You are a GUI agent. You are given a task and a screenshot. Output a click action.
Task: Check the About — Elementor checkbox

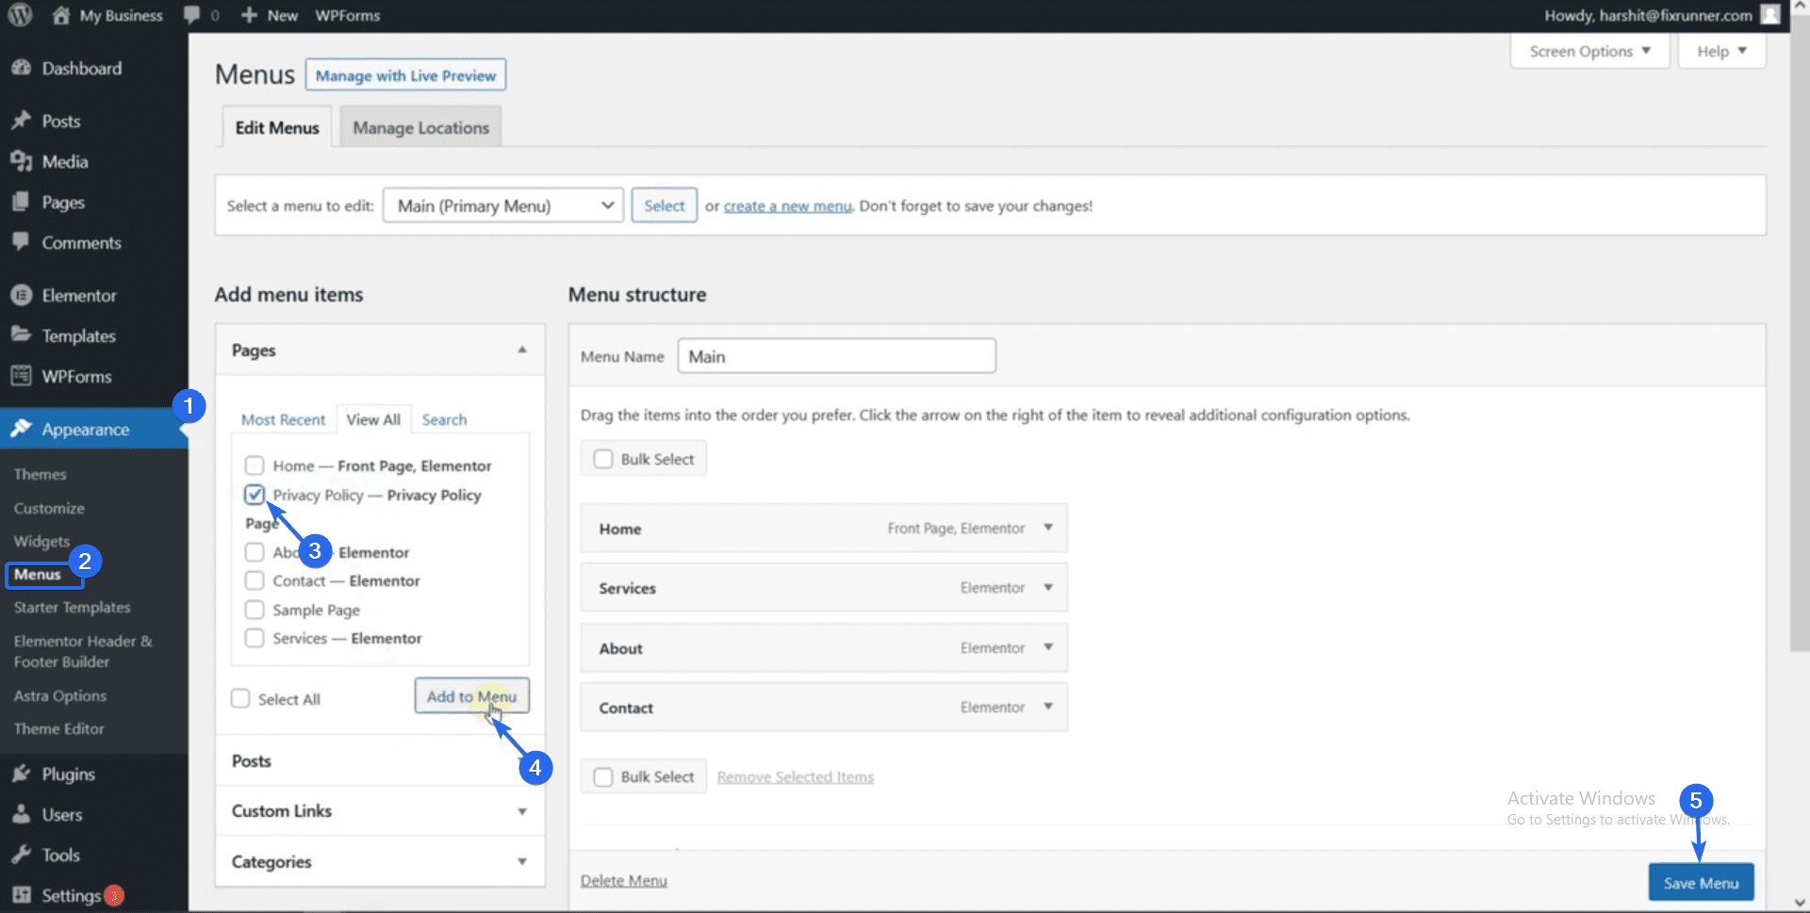[x=255, y=552]
